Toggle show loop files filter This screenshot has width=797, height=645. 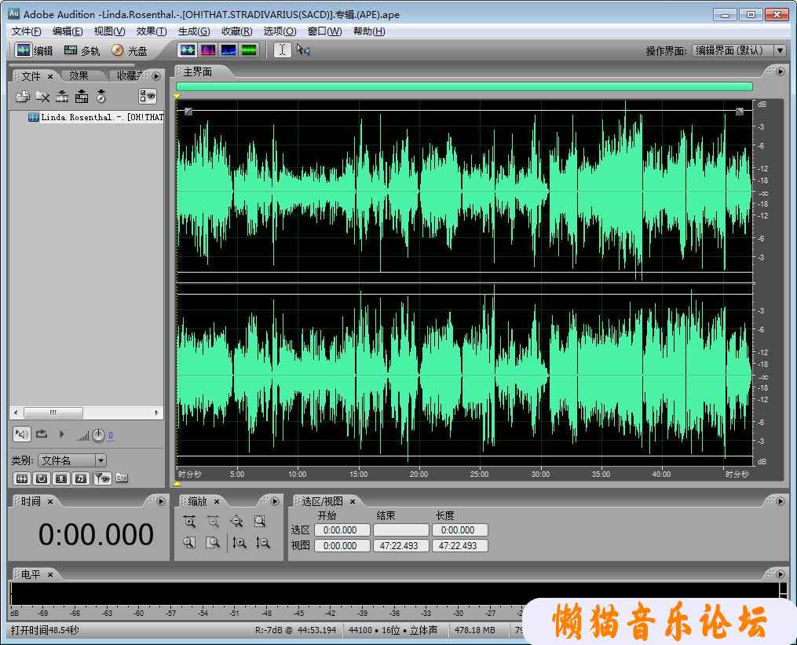coord(42,478)
